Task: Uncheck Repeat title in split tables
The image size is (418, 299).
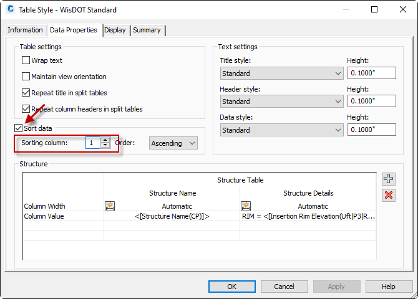Action: point(26,93)
